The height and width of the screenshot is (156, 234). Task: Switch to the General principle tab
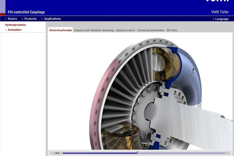coord(60,30)
